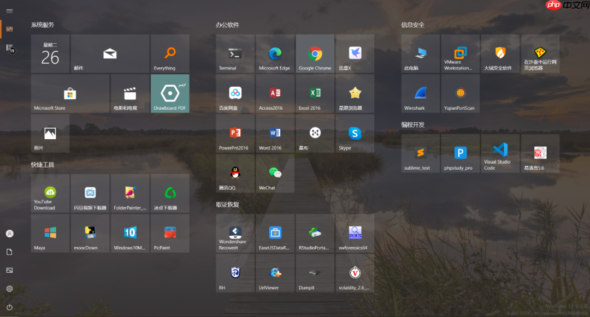Viewport: 590px width, 317px height.
Task: Click the calendar tile showing 26
Action: [50, 53]
